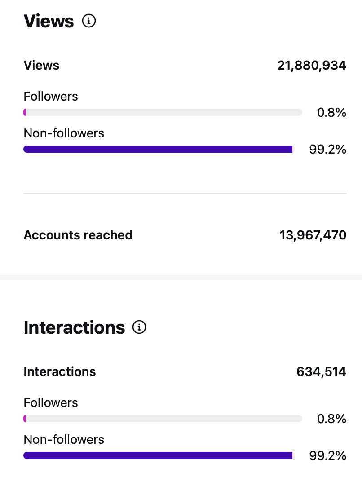Viewport: 362px width, 495px height.
Task: Select the Interactions count 634,514
Action: tap(321, 371)
